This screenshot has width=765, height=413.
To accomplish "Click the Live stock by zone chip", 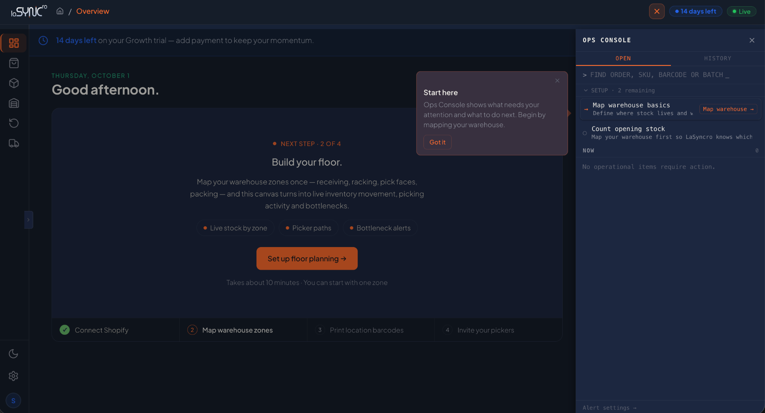I will [x=235, y=228].
